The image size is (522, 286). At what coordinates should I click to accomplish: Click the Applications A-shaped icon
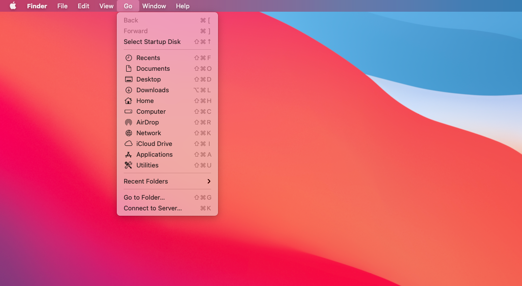point(129,155)
